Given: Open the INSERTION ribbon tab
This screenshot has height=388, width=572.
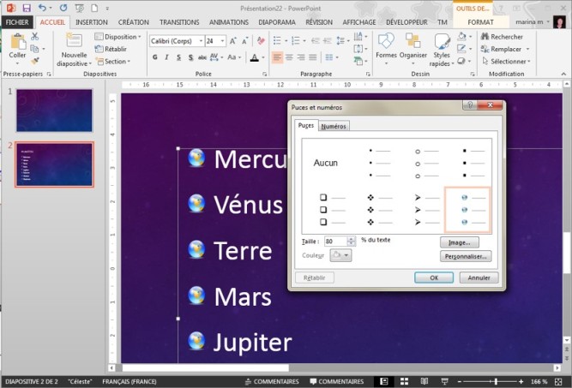Looking at the screenshot, I should coord(91,21).
